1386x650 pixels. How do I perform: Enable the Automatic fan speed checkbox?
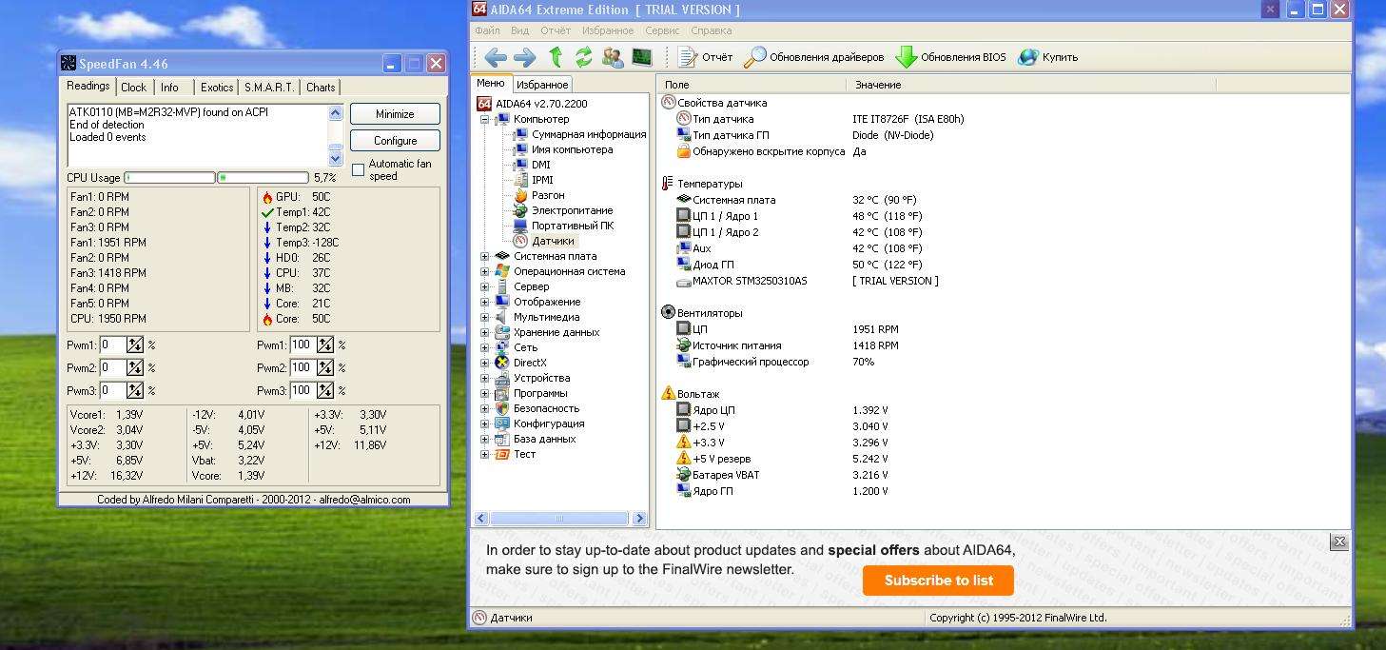[359, 169]
